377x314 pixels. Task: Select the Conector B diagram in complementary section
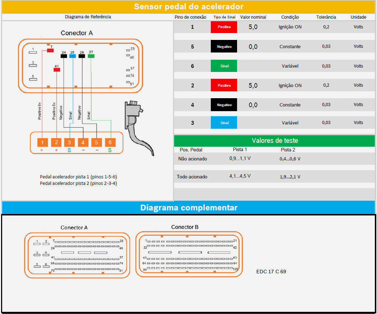189,254
